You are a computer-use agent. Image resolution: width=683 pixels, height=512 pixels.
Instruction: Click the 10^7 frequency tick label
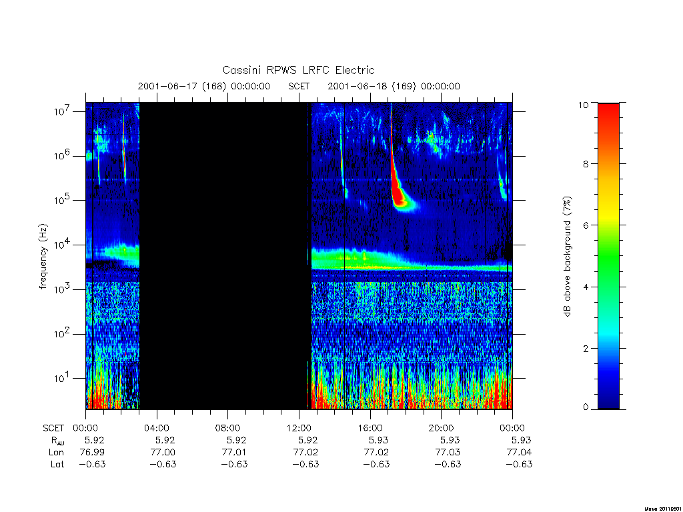tap(63, 111)
